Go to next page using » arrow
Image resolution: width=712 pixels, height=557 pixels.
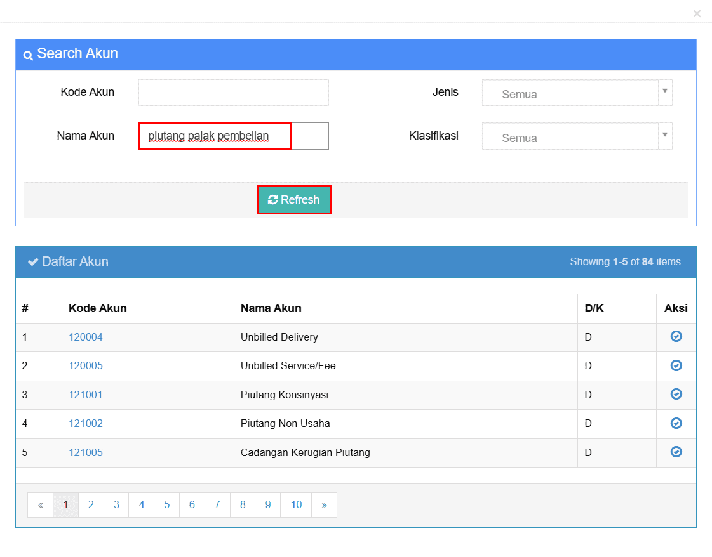point(324,505)
